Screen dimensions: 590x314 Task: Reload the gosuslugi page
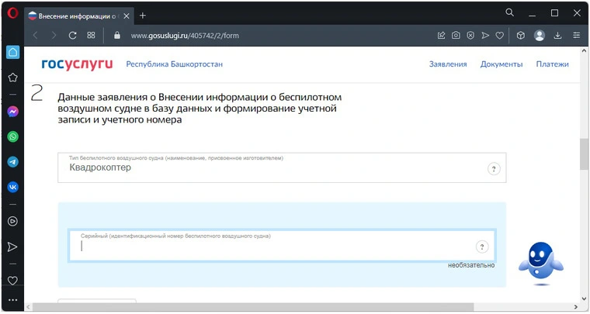[72, 35]
